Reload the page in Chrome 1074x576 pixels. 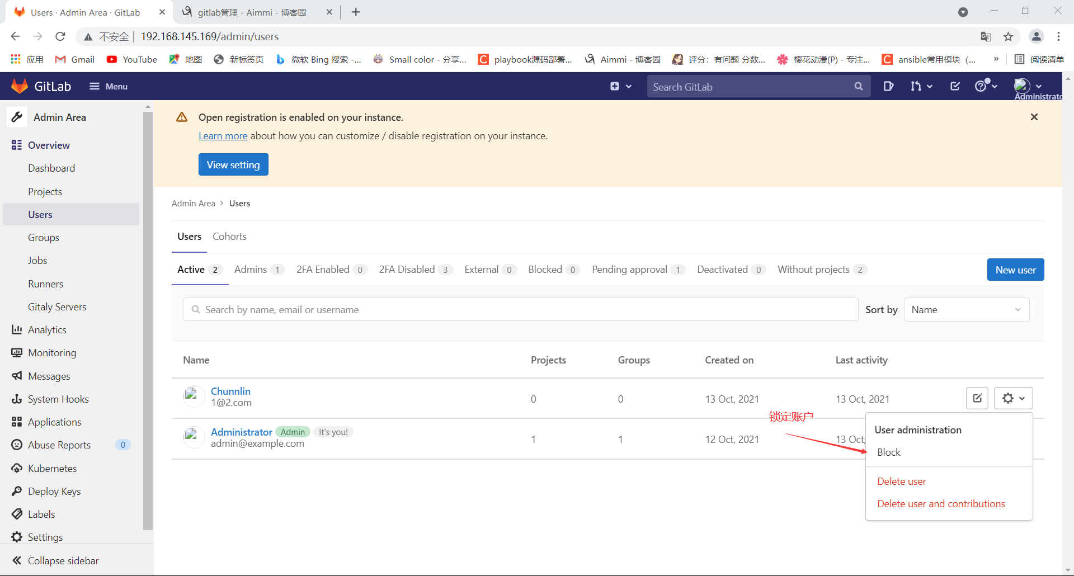click(x=60, y=36)
